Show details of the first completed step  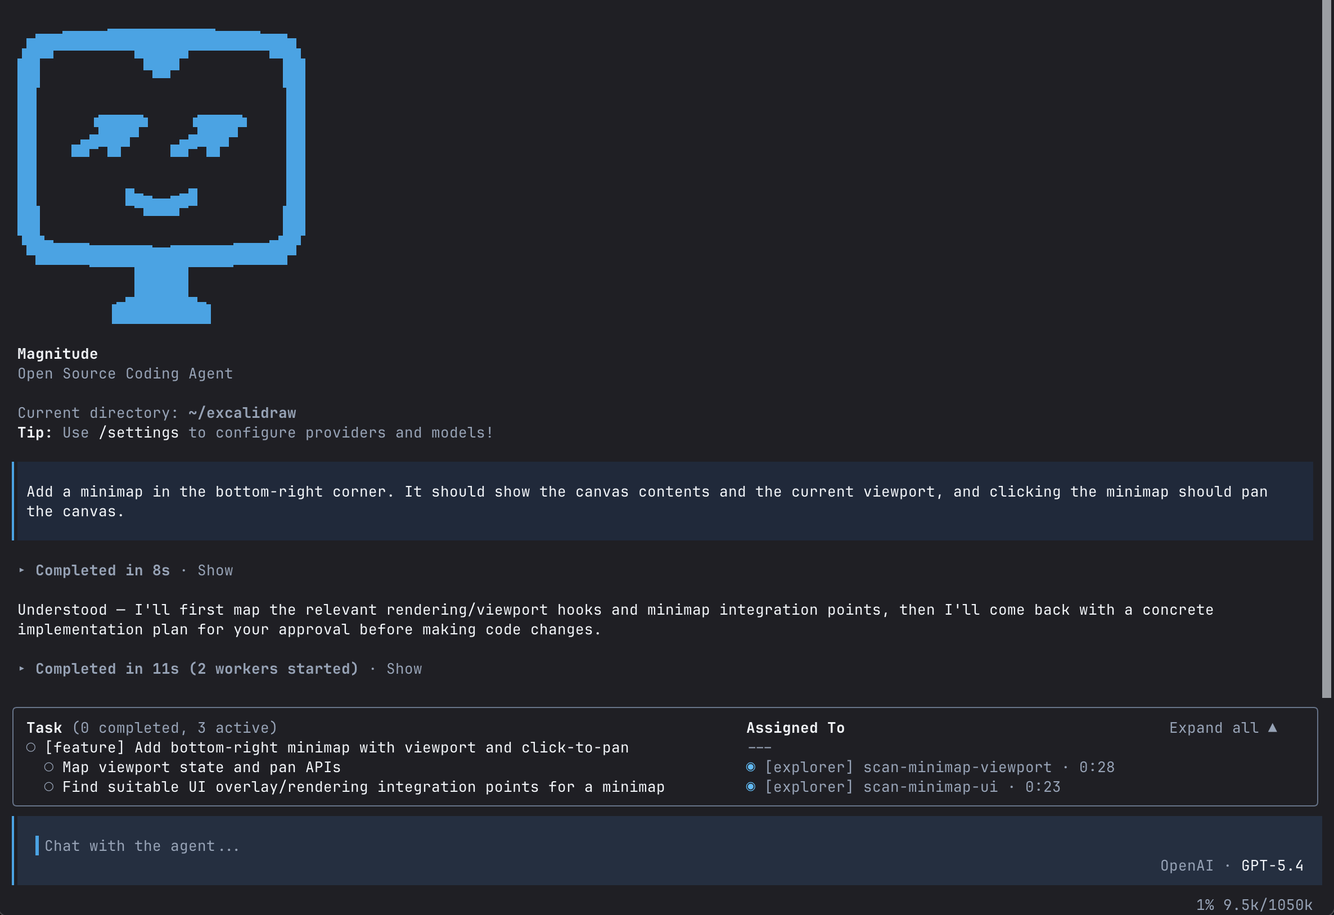215,571
